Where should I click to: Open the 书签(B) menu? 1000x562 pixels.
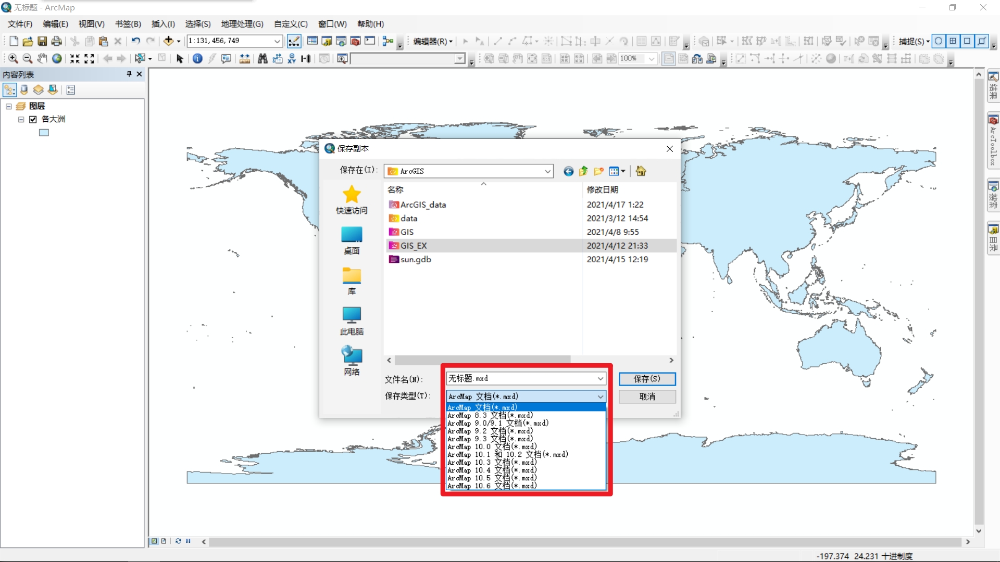click(x=128, y=24)
